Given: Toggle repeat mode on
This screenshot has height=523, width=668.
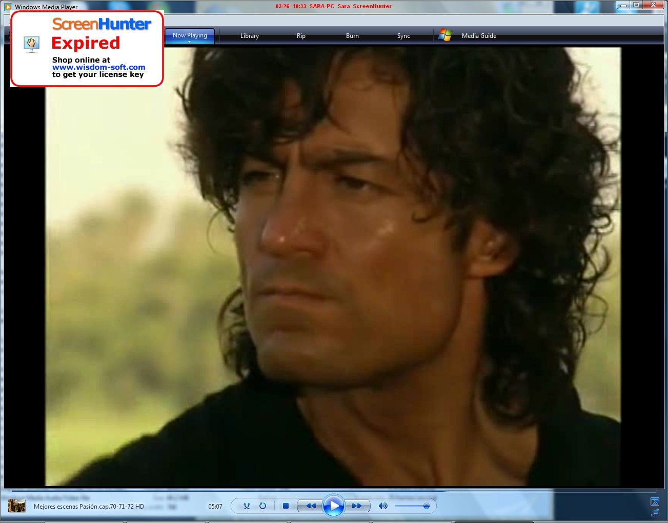Looking at the screenshot, I should [x=262, y=506].
